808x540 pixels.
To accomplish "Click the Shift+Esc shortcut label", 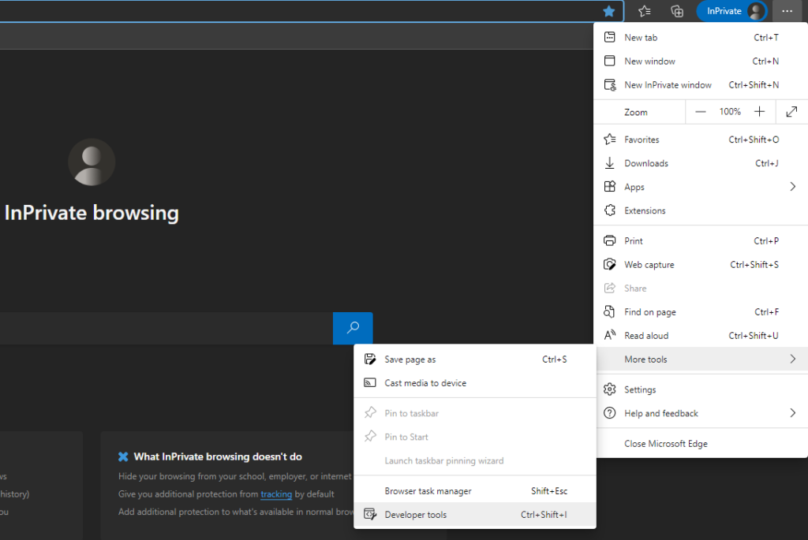I will coord(549,490).
